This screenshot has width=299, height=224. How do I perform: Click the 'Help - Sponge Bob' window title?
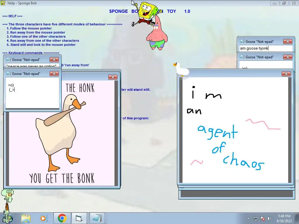[22, 3]
